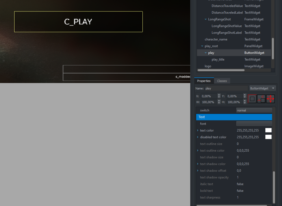Screen dimensions: 282x206
Task: Click the Y position field
Action: 235,96
